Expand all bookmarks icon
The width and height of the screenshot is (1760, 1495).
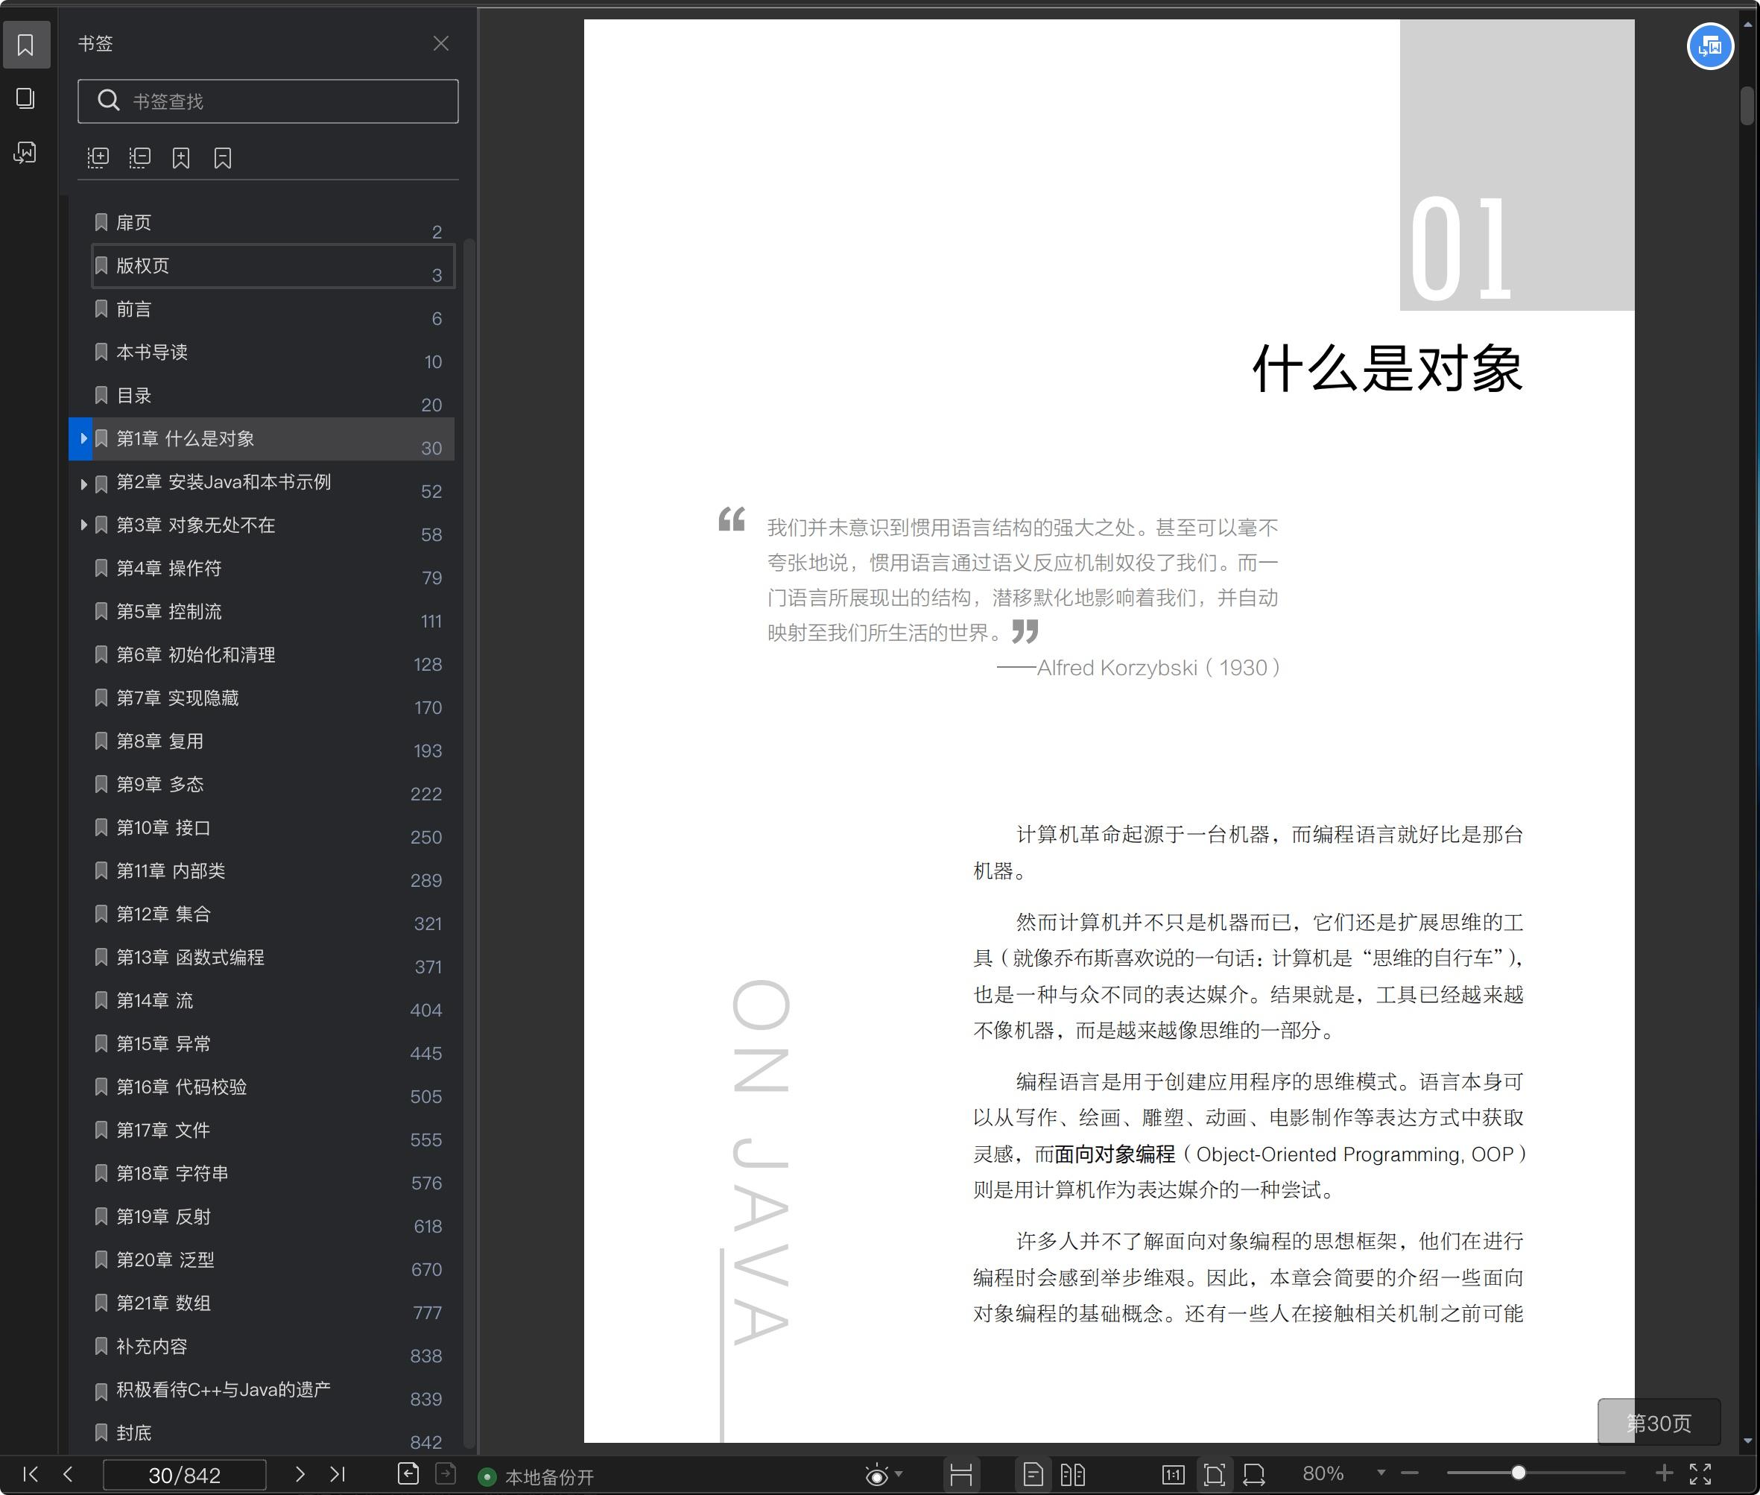tap(98, 158)
